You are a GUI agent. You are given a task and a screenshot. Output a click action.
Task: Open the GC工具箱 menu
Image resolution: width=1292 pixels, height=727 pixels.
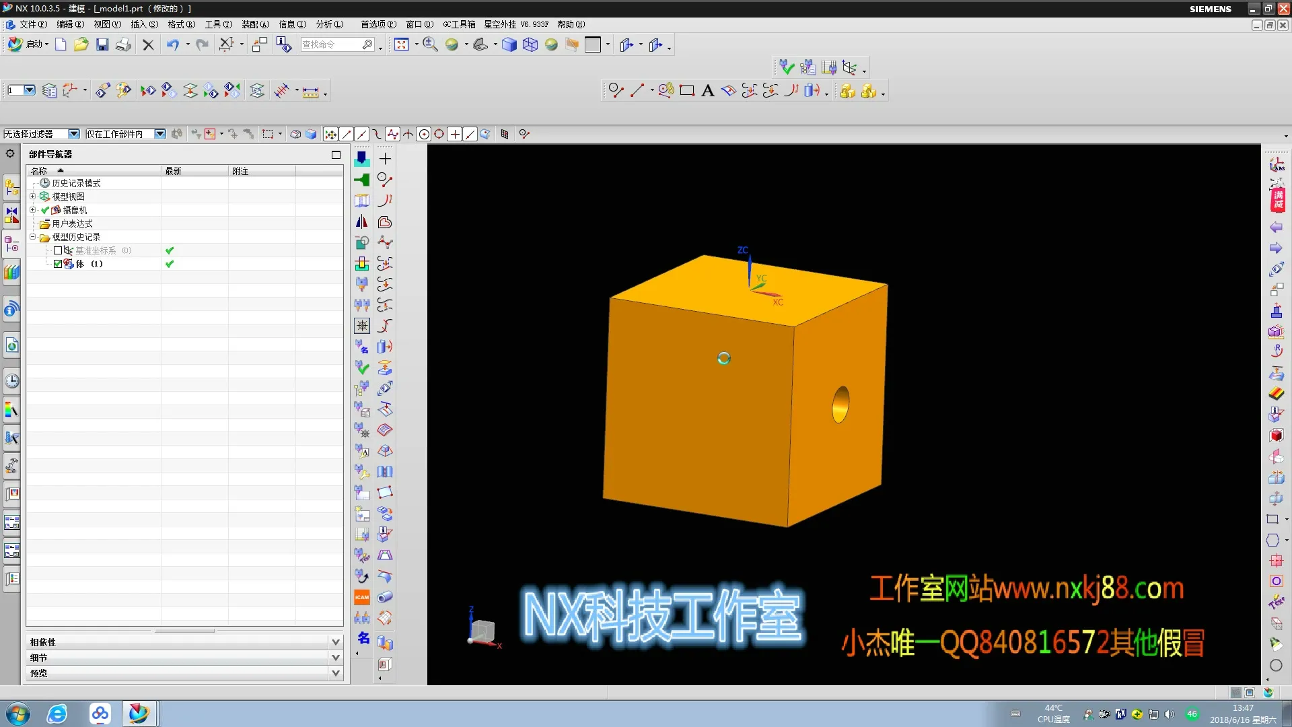pos(459,24)
